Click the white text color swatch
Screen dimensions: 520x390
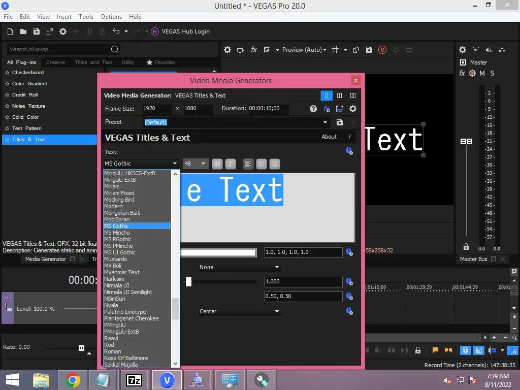(x=218, y=253)
